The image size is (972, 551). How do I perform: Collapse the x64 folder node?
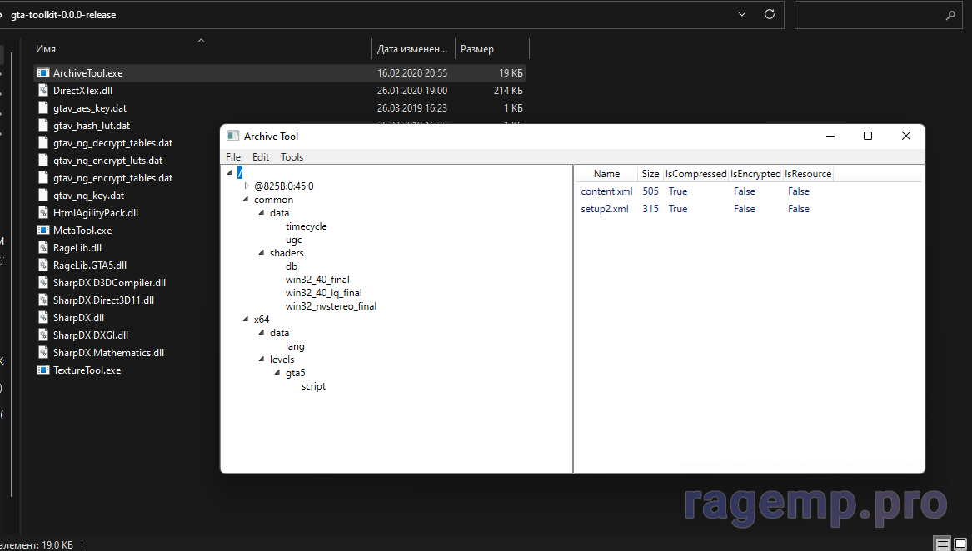246,320
